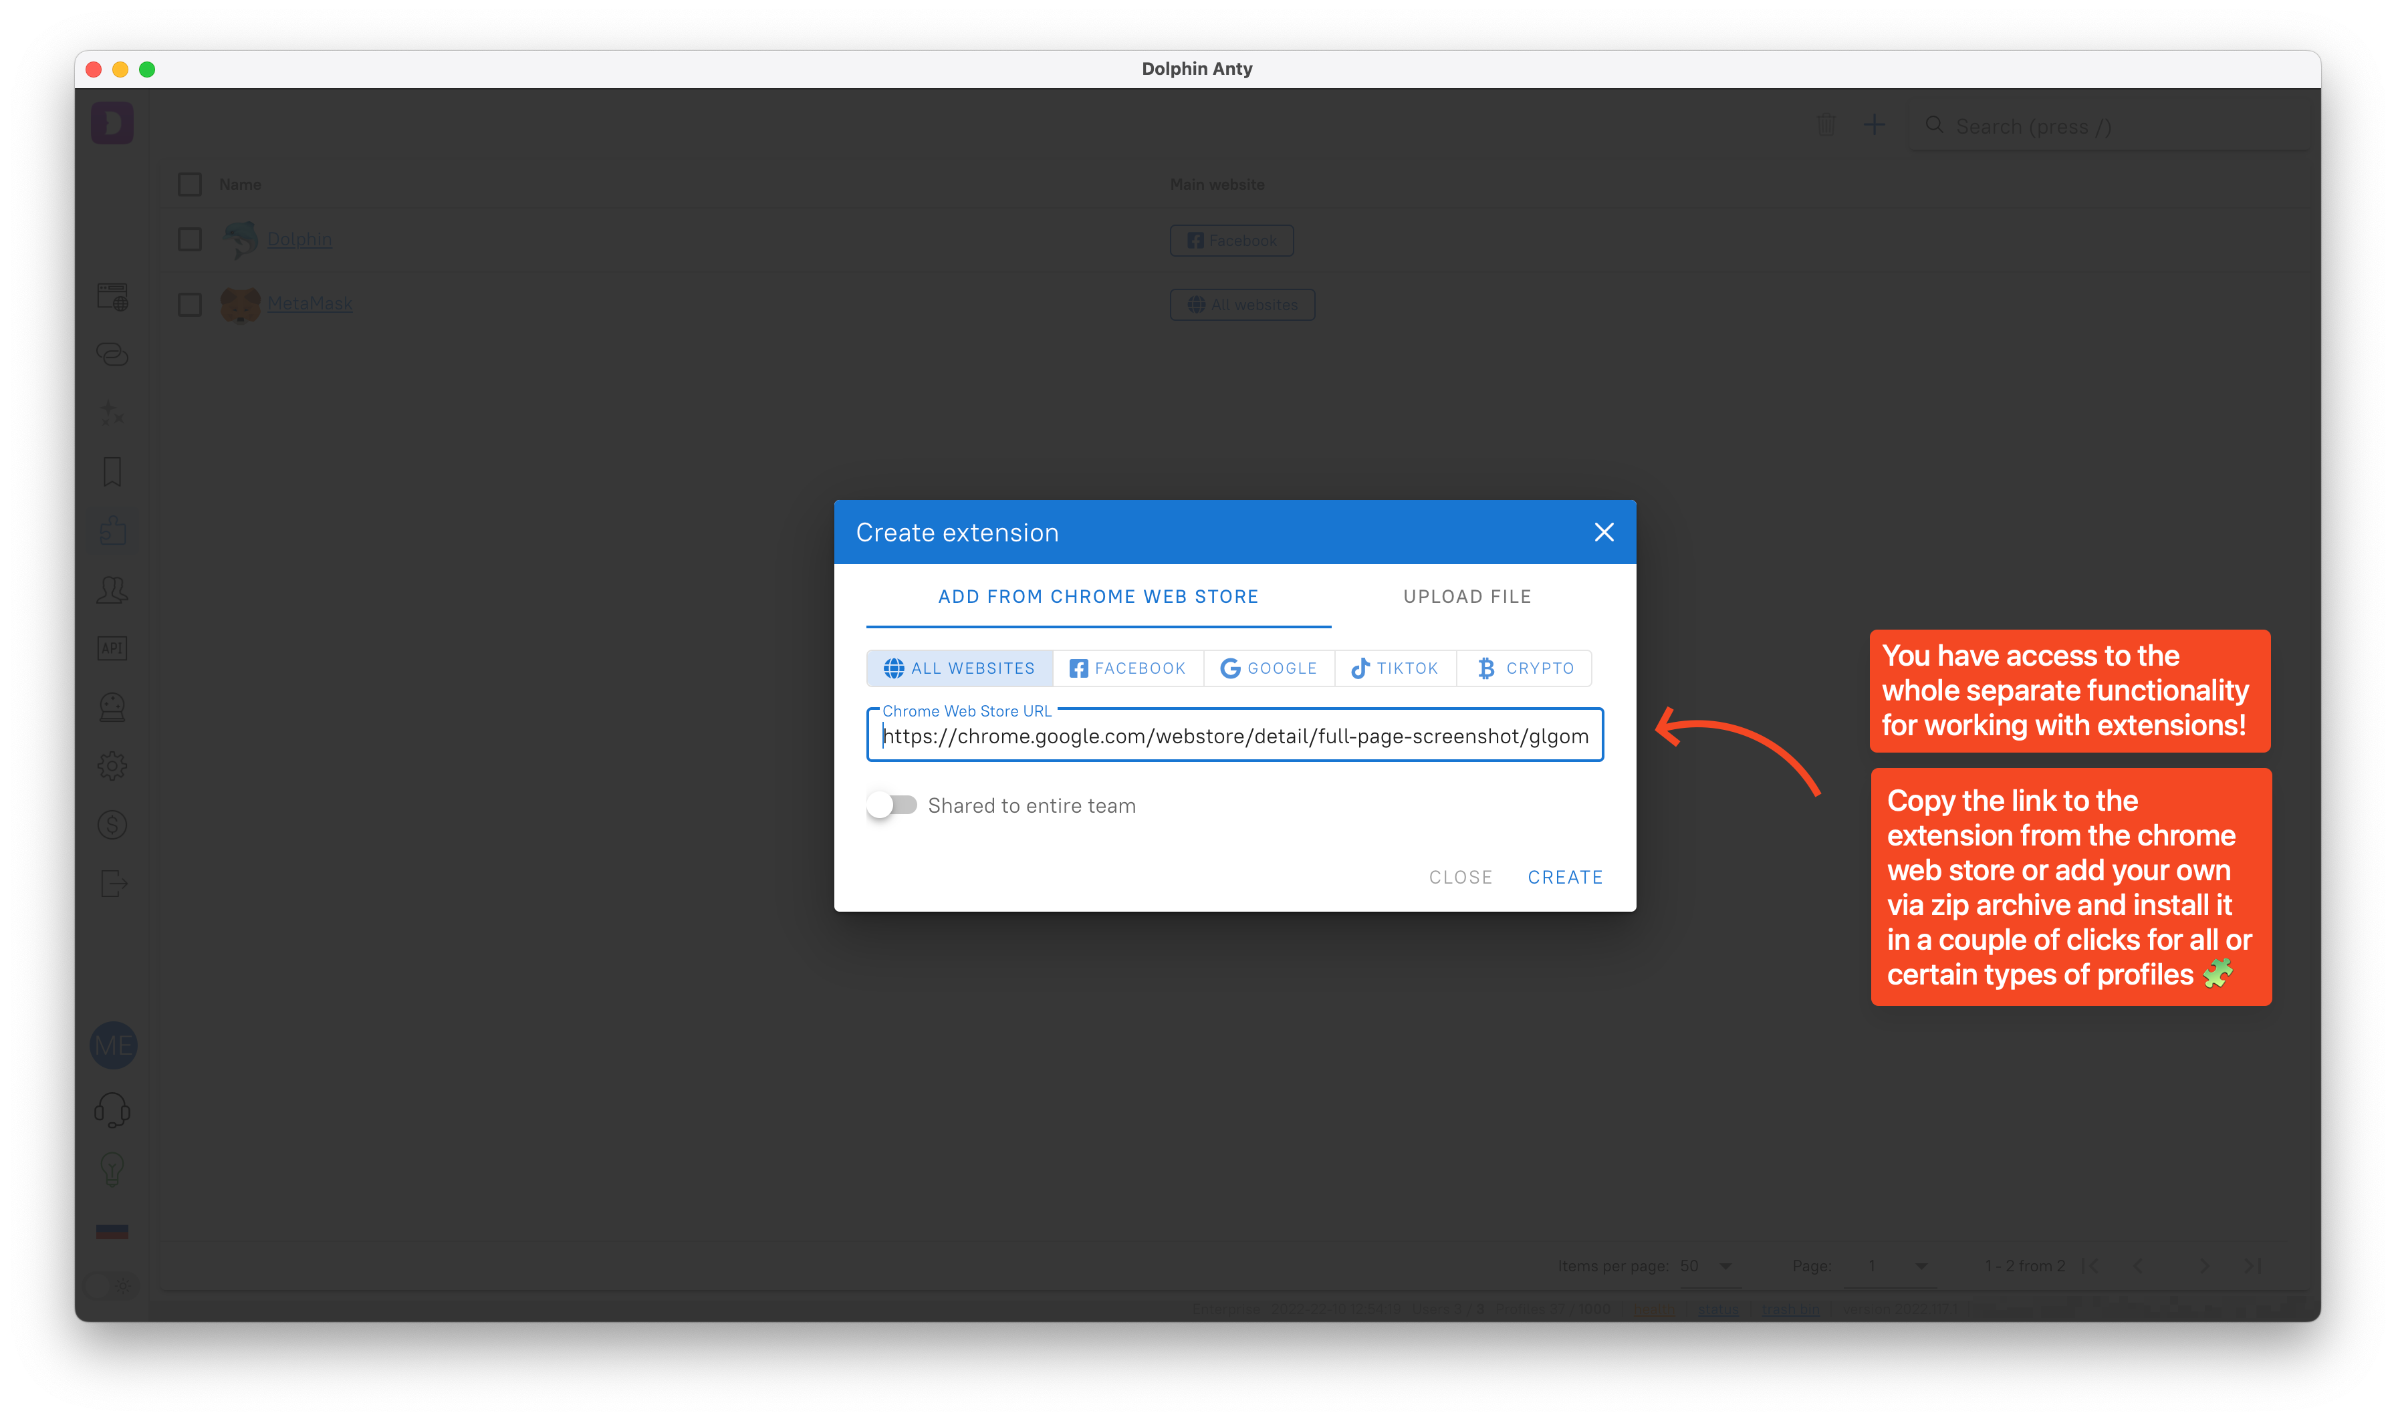This screenshot has height=1421, width=2396.
Task: Open the crystal ball sidebar icon
Action: (112, 706)
